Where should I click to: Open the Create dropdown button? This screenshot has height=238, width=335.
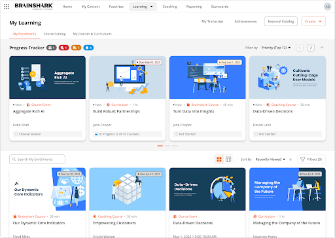click(x=313, y=22)
